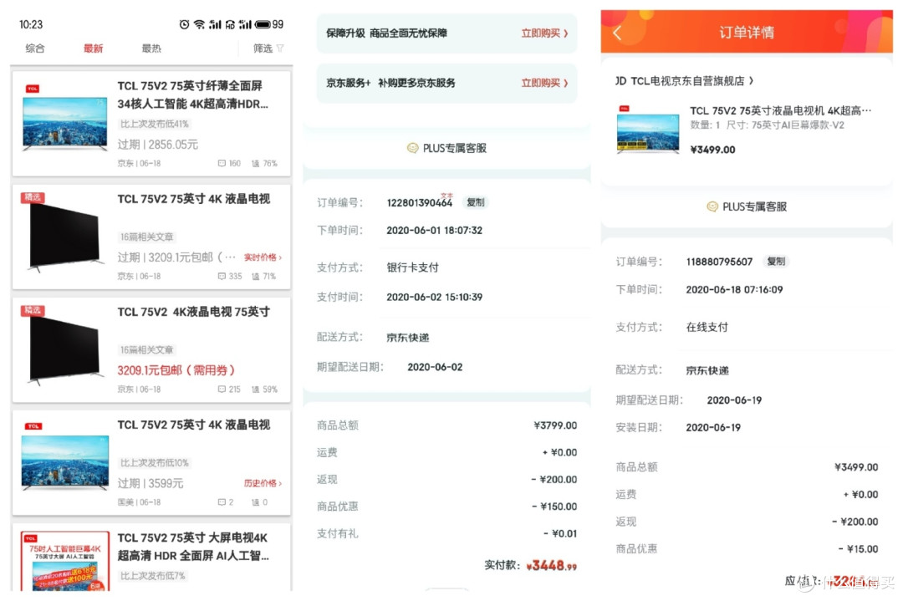This screenshot has width=903, height=601.
Task: Select the 3209.1元包邮（需用券）price text
Action: [x=176, y=370]
